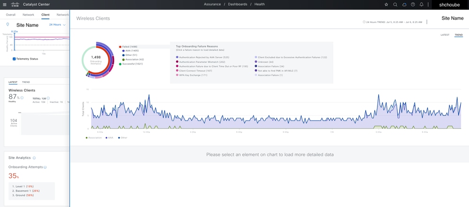
Task: Toggle Association (42) legend entry
Action: point(133,60)
